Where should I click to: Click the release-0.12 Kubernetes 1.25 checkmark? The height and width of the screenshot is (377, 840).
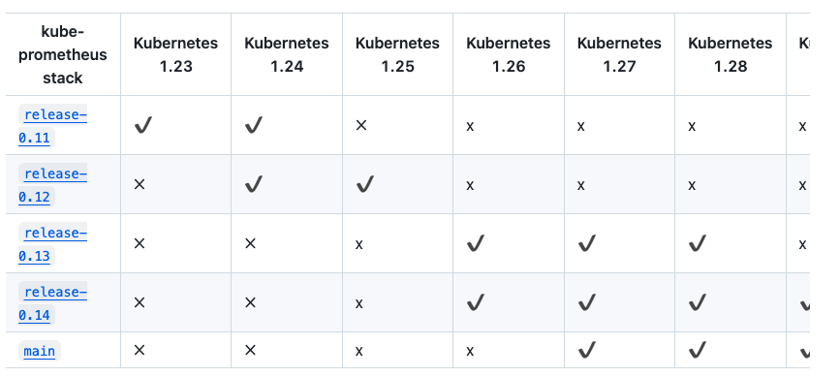tap(365, 184)
